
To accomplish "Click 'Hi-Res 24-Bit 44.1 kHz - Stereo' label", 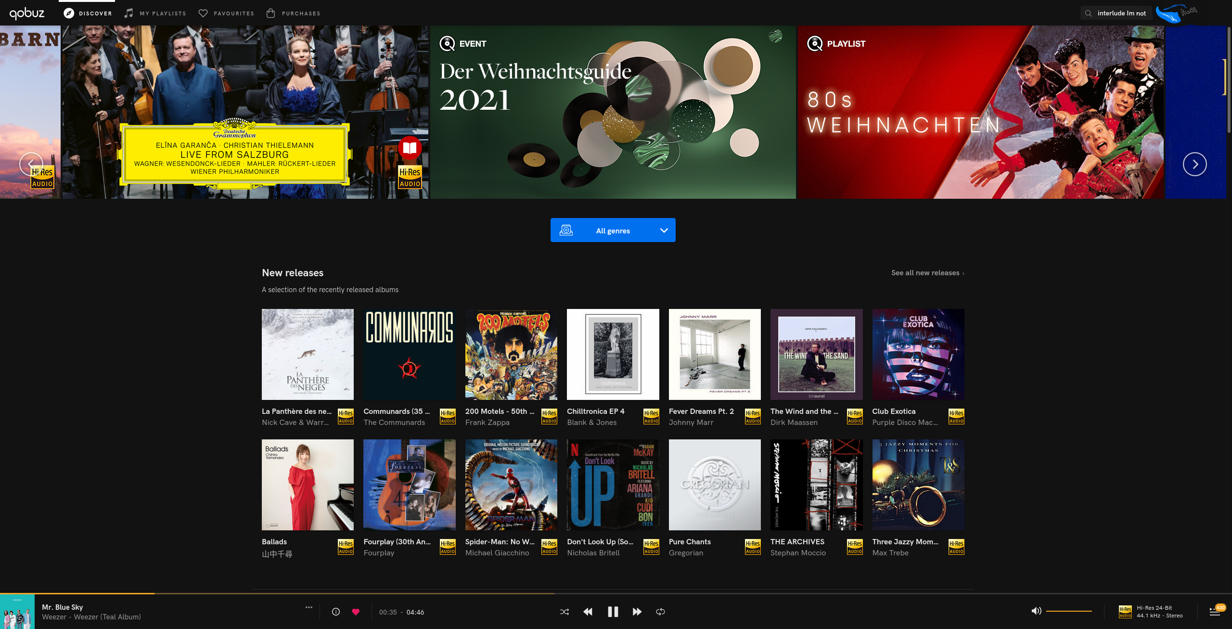I will pos(1159,612).
